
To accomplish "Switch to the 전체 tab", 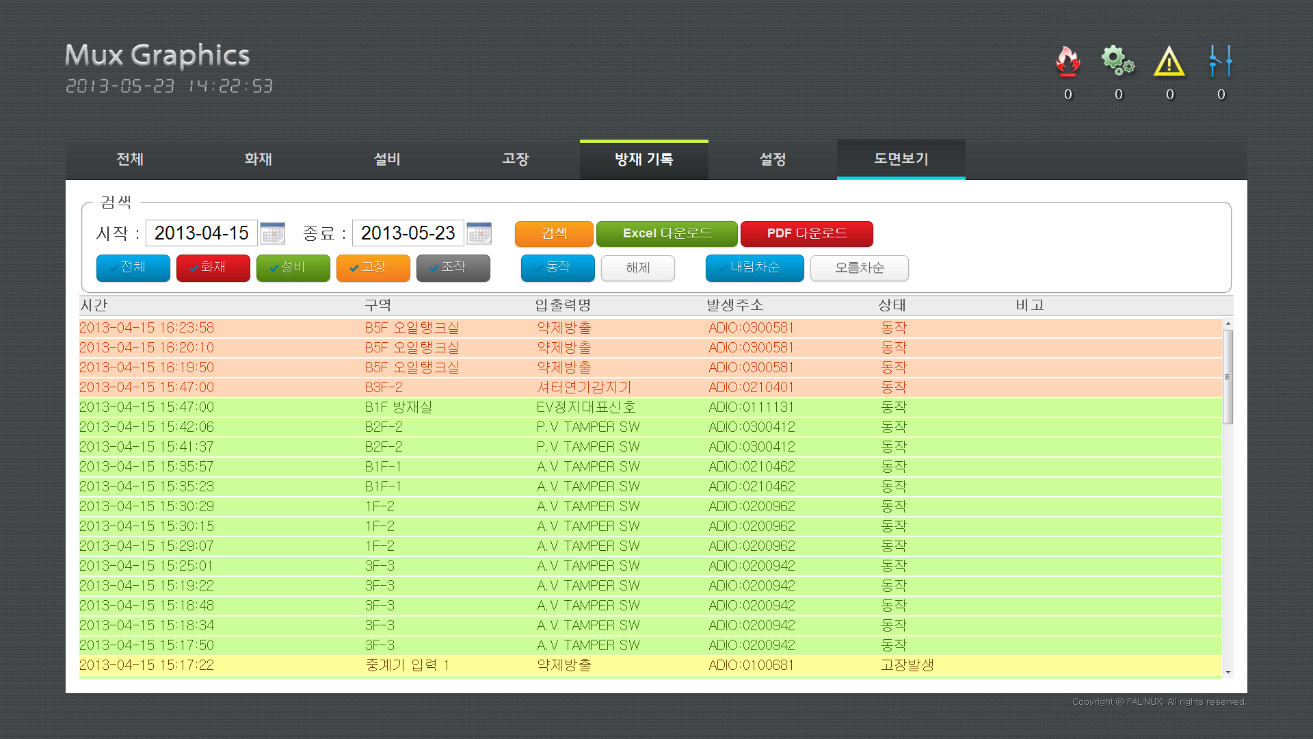I will 130,159.
